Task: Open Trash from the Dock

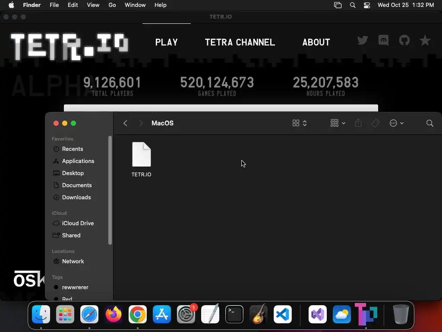Action: click(401, 314)
